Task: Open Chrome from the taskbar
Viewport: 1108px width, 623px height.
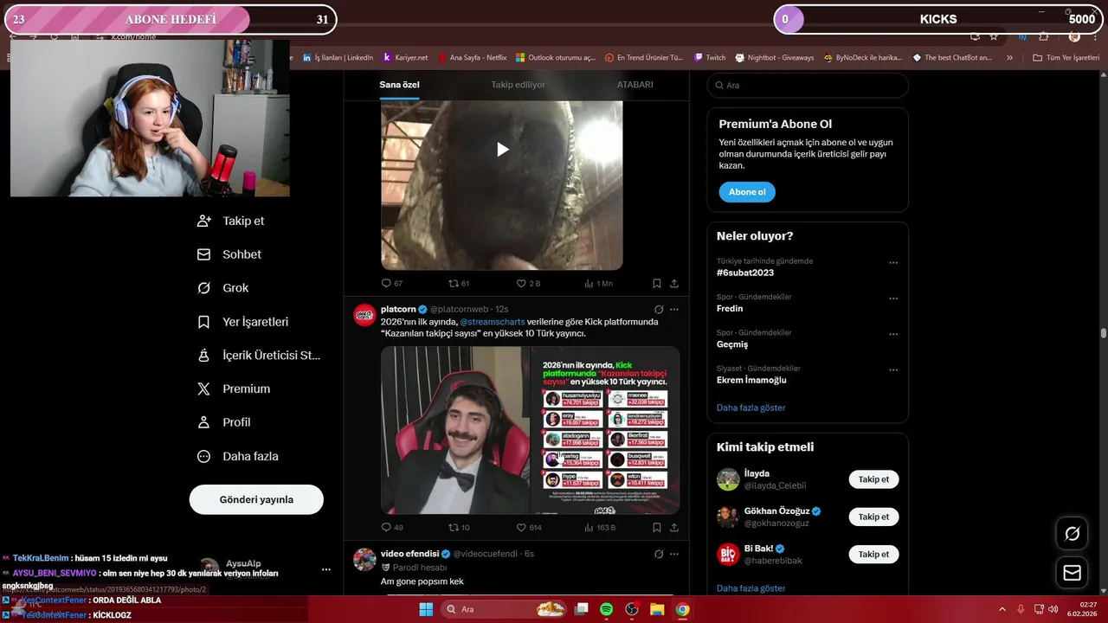Action: tap(682, 609)
